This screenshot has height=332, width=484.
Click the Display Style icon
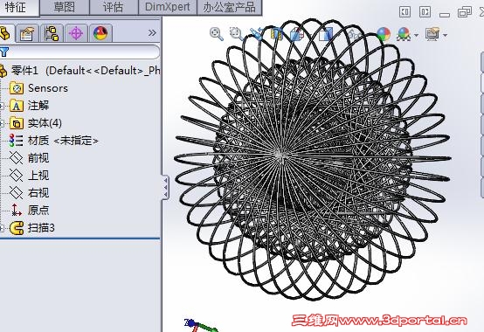click(325, 34)
